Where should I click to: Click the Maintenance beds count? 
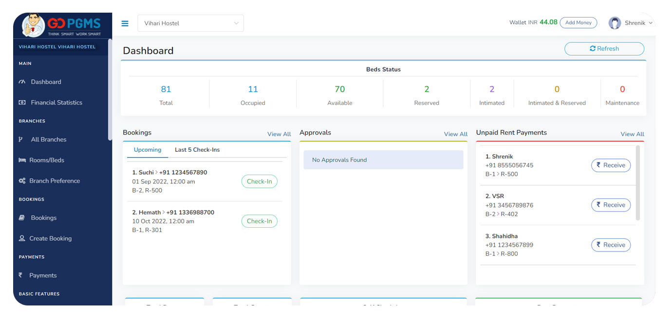tap(622, 89)
